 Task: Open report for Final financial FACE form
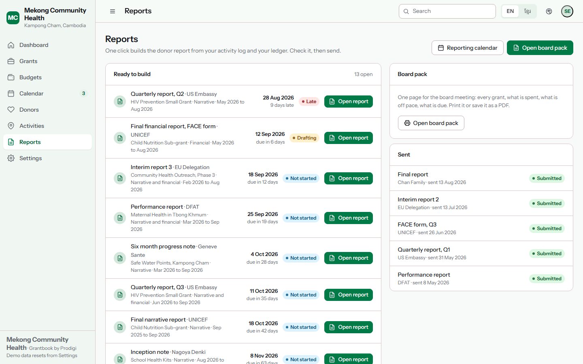[349, 138]
